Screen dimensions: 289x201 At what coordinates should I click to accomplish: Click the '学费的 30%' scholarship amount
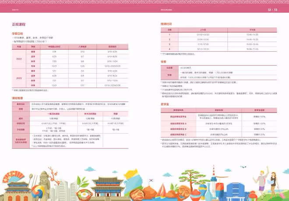click(x=259, y=134)
